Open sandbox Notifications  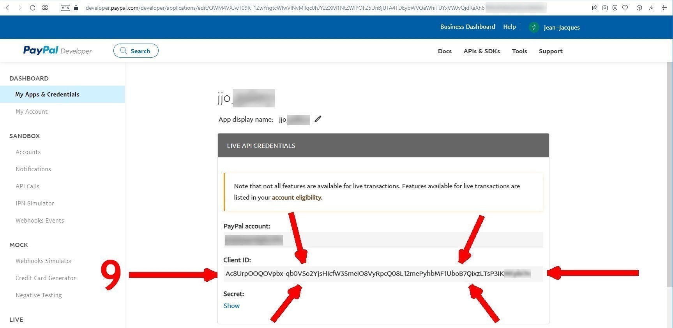[x=33, y=169]
